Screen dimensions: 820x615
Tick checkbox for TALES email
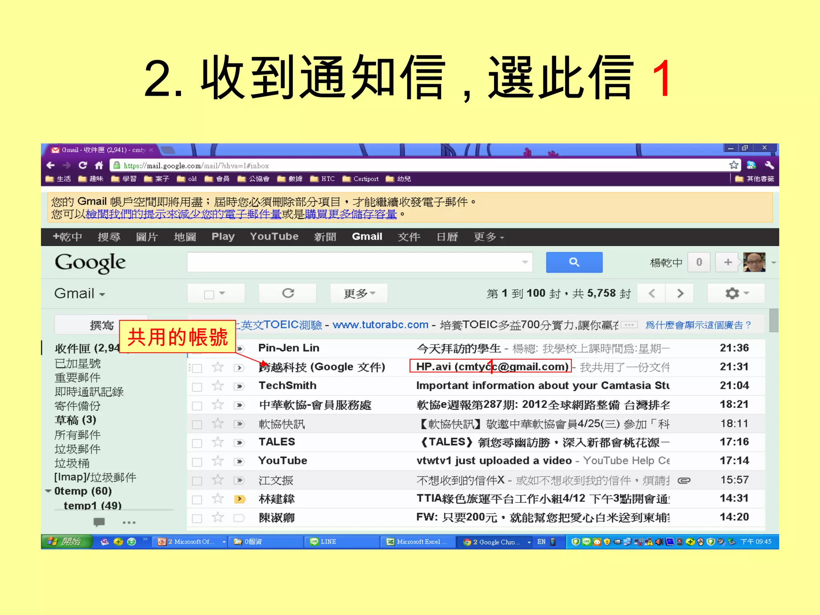[197, 443]
